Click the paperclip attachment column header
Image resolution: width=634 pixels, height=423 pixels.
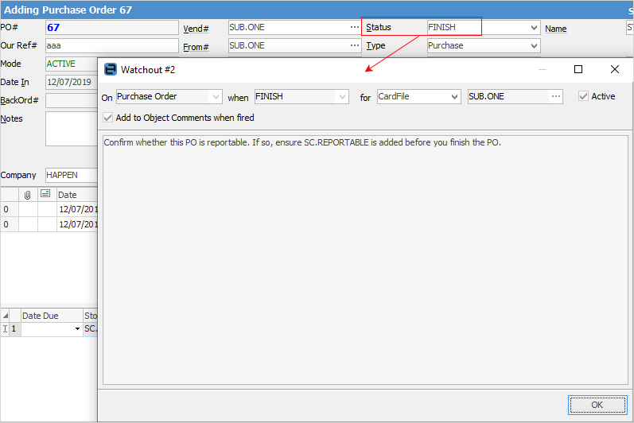pyautogui.click(x=28, y=195)
